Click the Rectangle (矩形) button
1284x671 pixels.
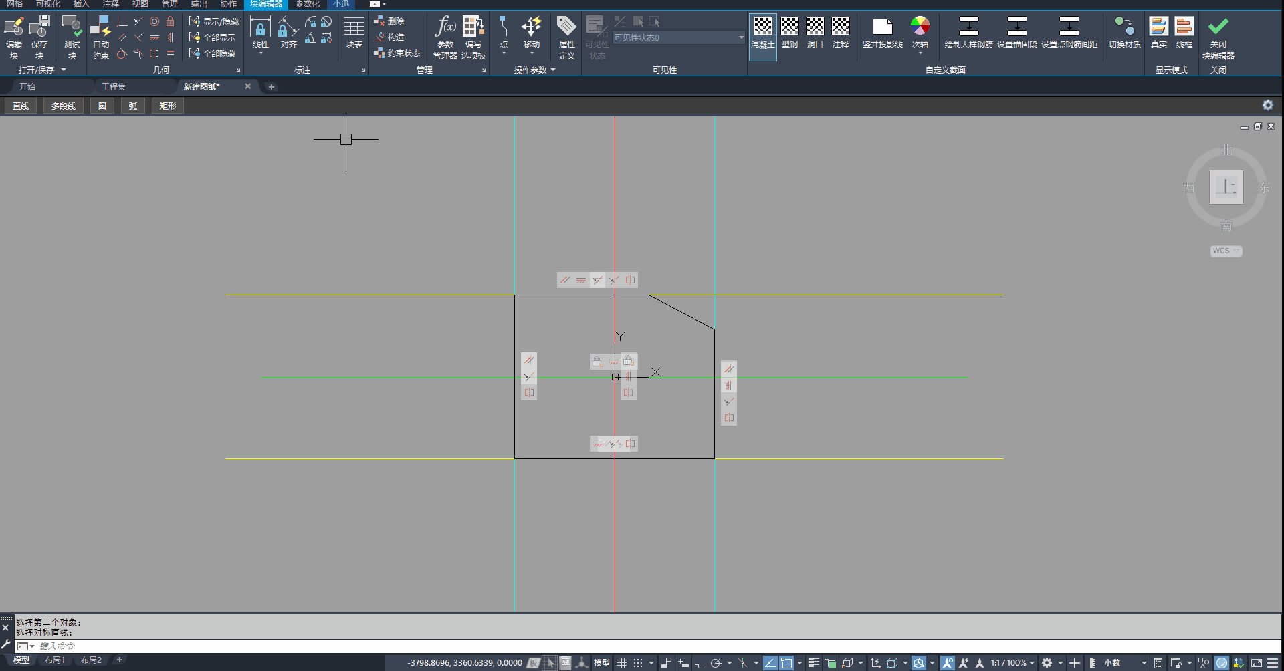tap(168, 106)
